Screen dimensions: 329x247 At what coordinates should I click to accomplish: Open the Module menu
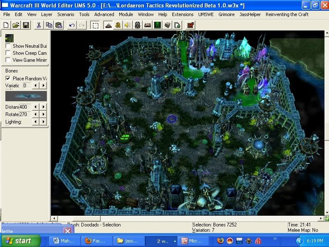point(126,14)
